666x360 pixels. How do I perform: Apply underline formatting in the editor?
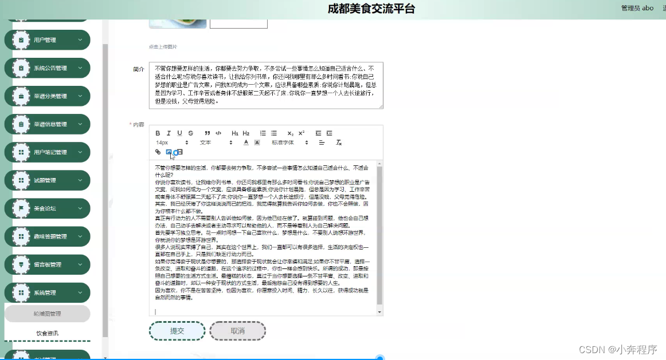pyautogui.click(x=179, y=133)
